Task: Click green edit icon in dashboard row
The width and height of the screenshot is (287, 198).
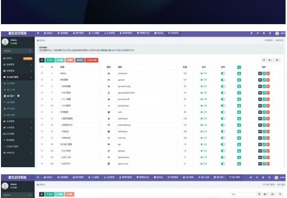Action: pos(264,73)
